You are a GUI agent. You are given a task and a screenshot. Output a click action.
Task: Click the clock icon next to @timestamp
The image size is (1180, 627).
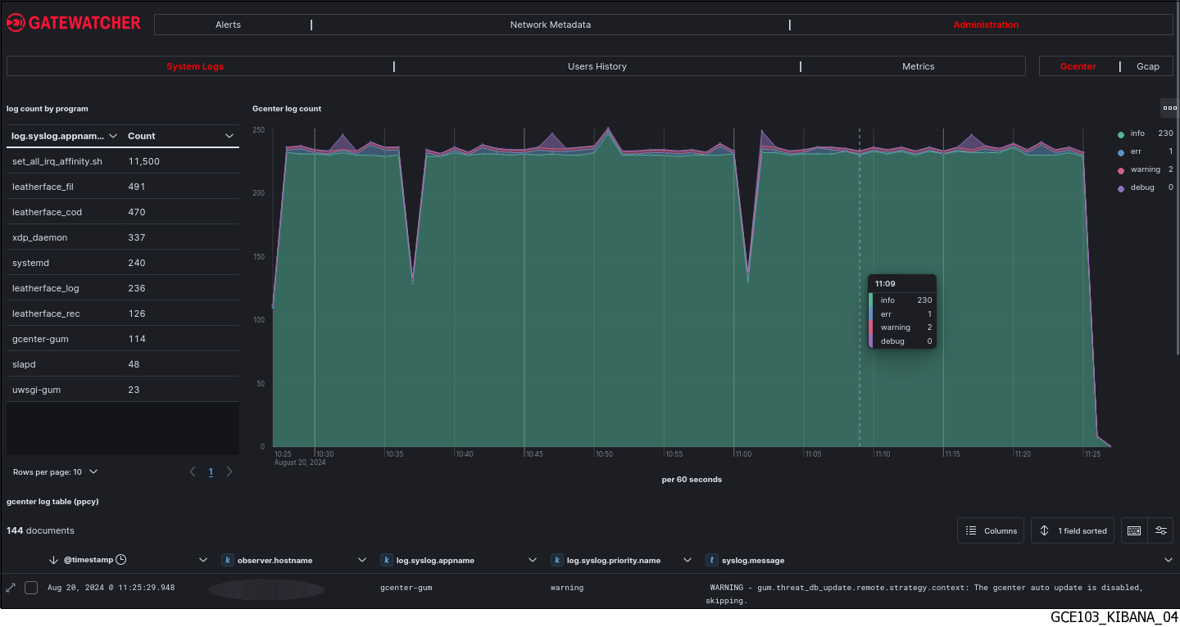[121, 560]
